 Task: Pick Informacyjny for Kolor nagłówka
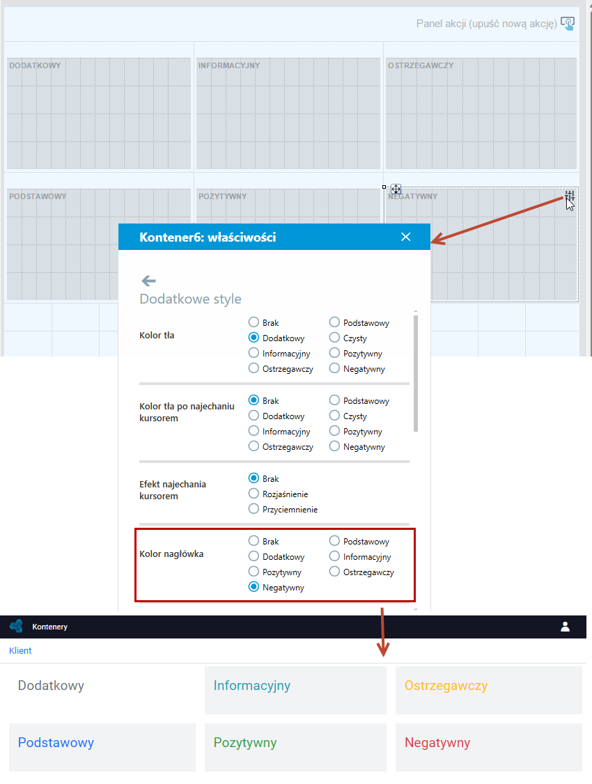click(x=334, y=556)
